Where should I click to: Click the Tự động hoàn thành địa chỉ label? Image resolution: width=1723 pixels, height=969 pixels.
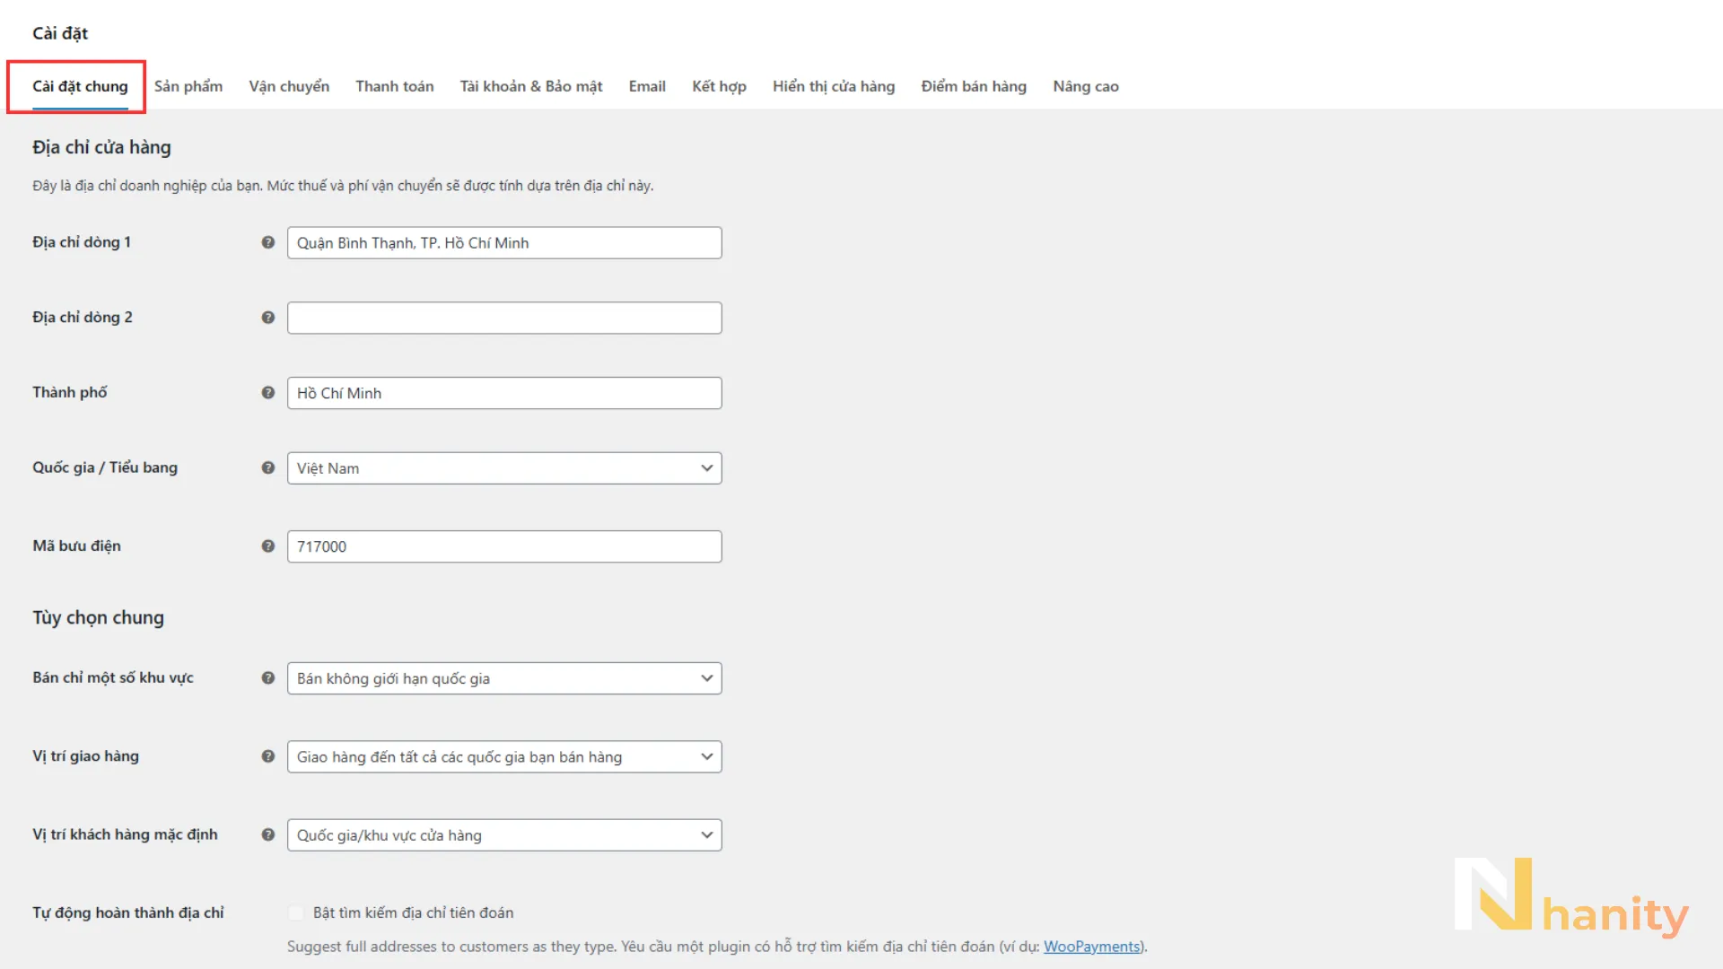pyautogui.click(x=128, y=912)
